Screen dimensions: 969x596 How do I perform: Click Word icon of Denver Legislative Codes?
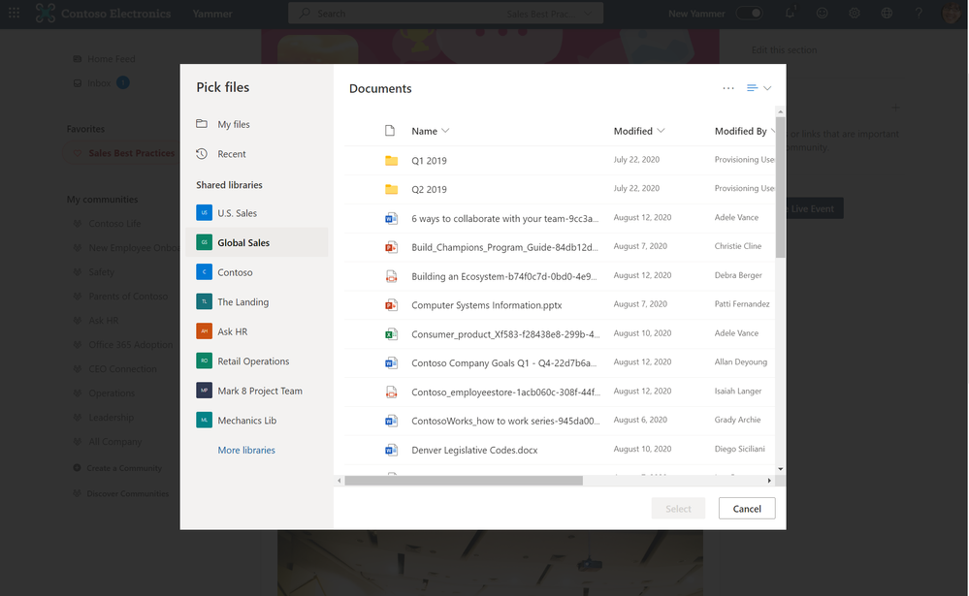391,450
